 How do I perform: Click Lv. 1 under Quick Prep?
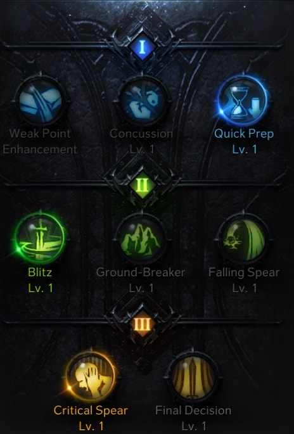[x=244, y=150]
